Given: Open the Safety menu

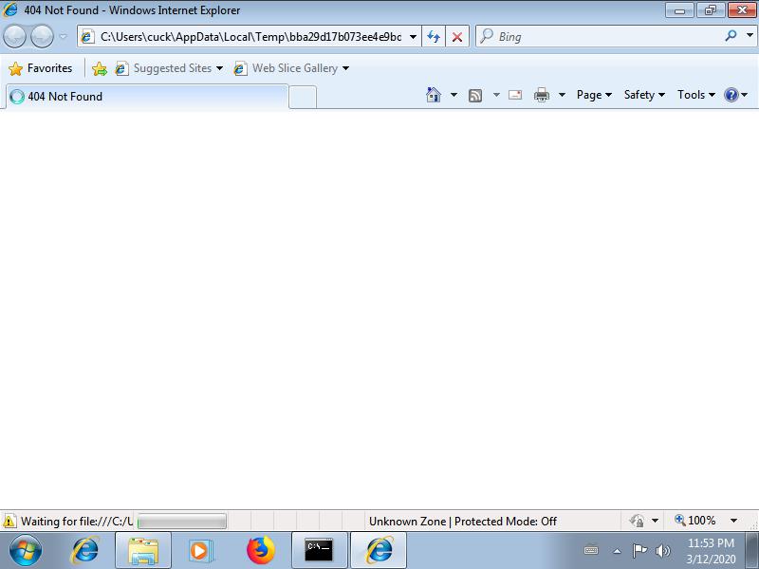Looking at the screenshot, I should pos(644,95).
